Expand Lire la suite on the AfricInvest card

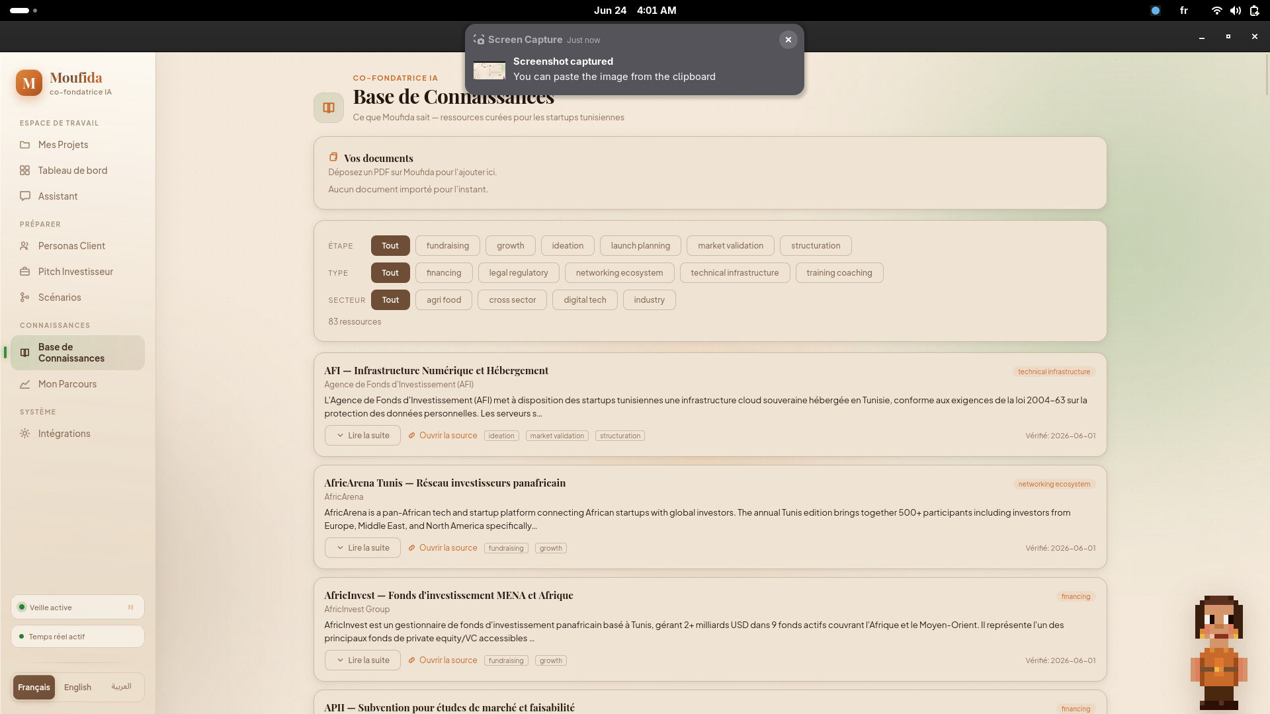coord(362,660)
